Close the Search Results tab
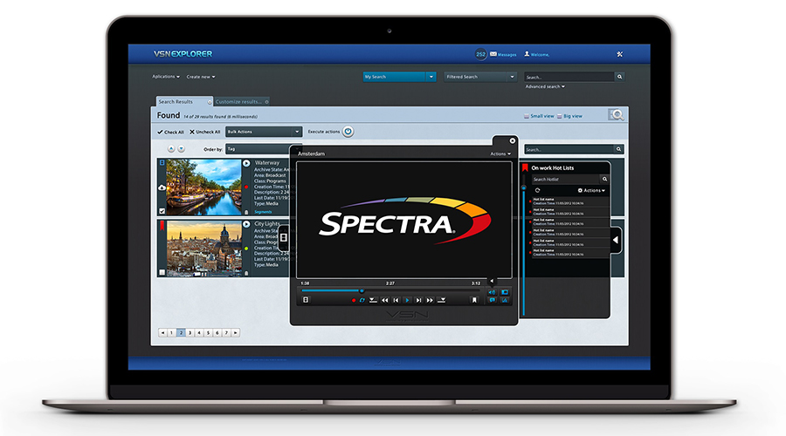 click(210, 102)
